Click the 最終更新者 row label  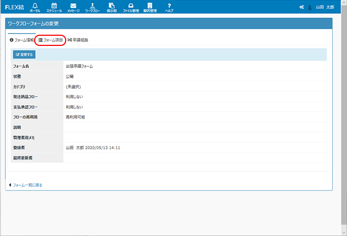click(x=23, y=158)
